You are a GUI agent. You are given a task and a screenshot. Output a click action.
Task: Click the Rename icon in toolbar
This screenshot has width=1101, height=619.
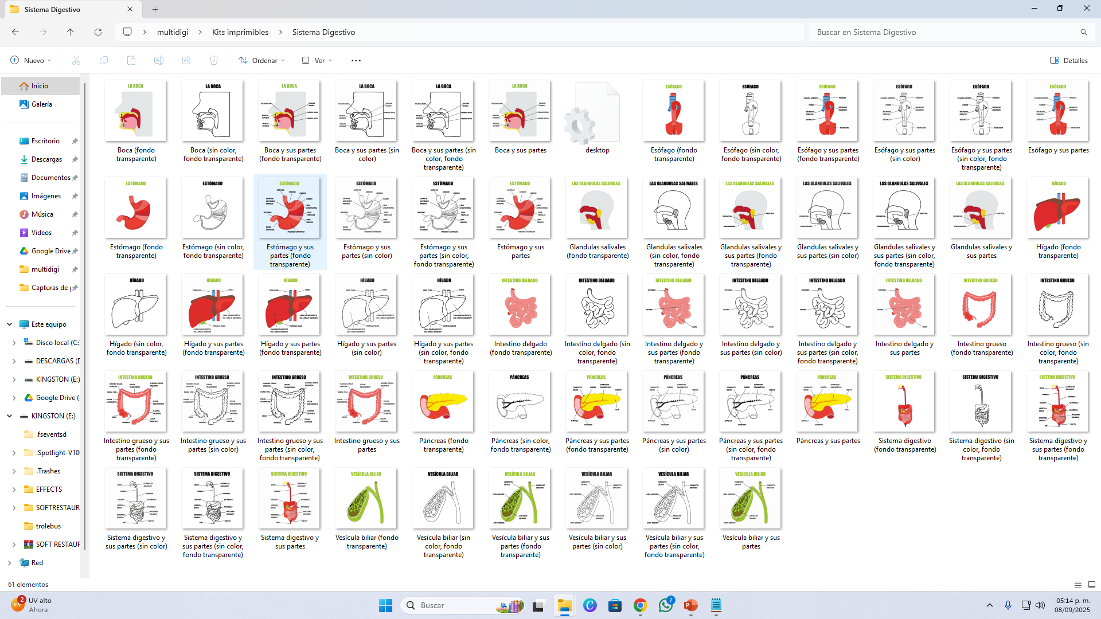[159, 60]
